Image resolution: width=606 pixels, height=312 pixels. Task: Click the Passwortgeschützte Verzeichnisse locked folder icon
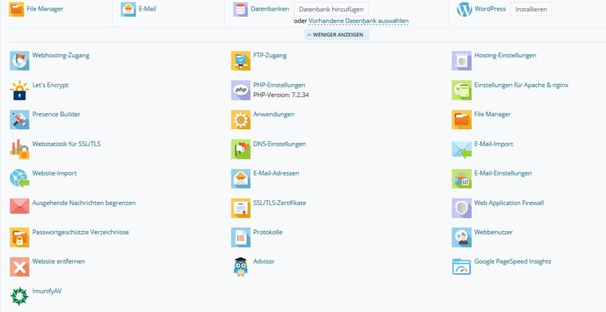tap(20, 238)
